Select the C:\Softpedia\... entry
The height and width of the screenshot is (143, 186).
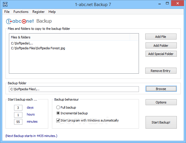[x=22, y=43]
